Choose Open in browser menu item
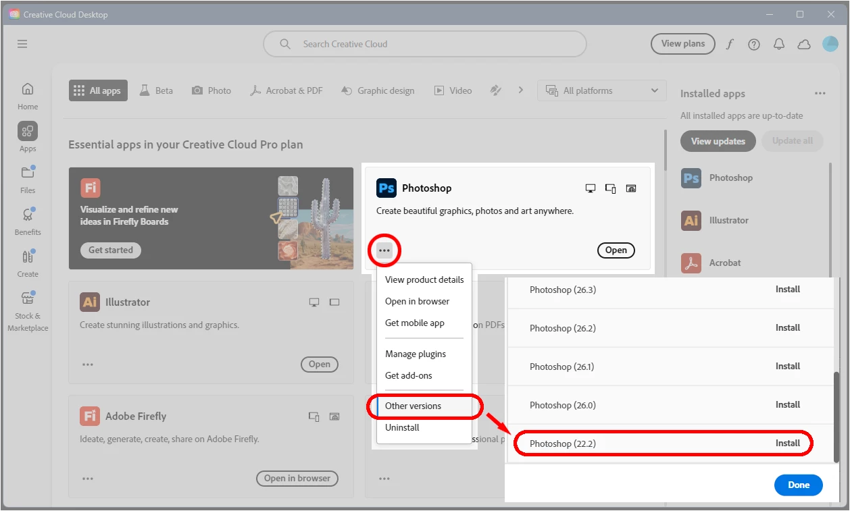 (x=424, y=301)
